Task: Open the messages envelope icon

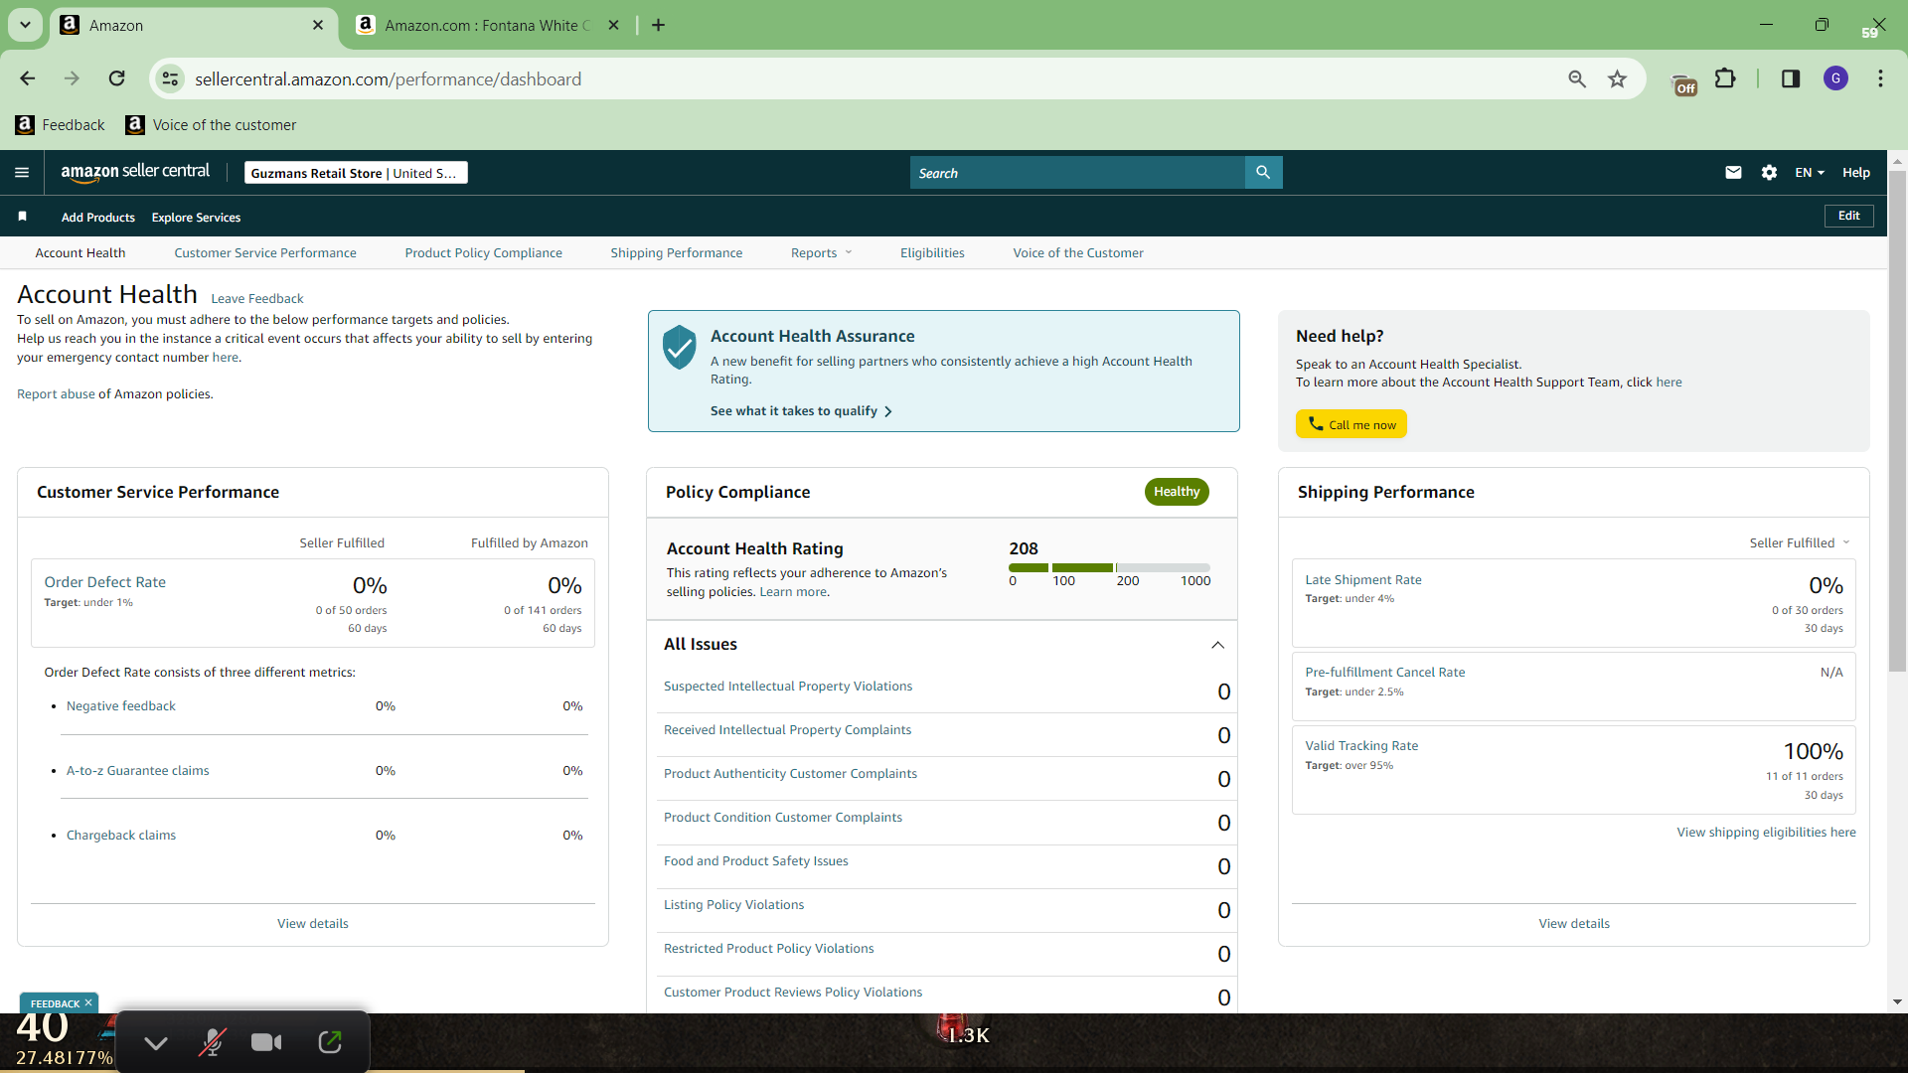Action: point(1733,173)
